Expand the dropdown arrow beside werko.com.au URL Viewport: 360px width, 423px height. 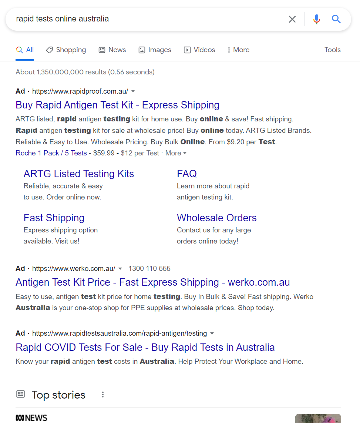120,269
